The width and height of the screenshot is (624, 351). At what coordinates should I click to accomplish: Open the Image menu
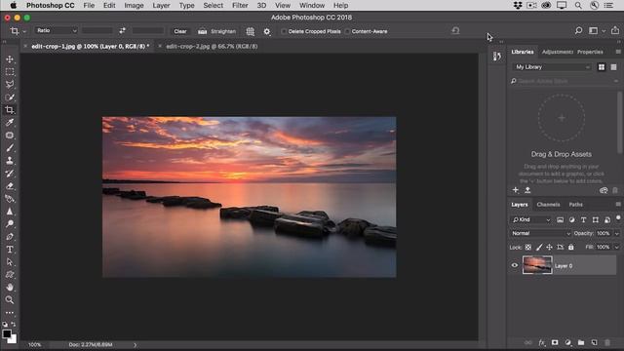pyautogui.click(x=134, y=5)
